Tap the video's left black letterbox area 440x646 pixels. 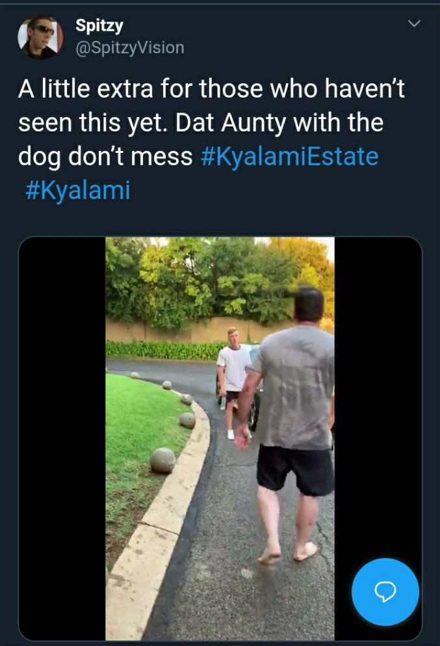point(62,438)
